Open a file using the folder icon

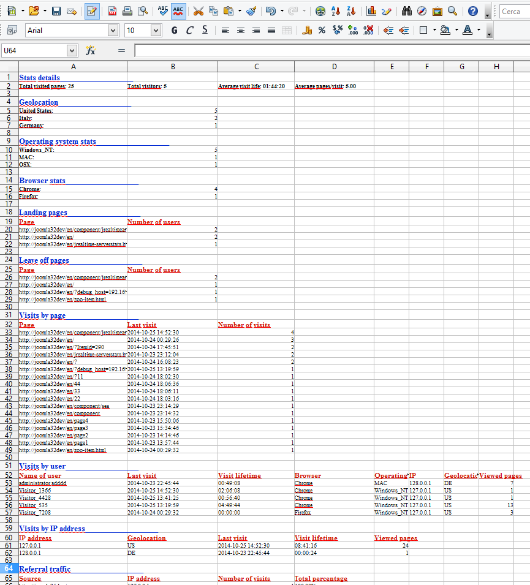pos(34,11)
